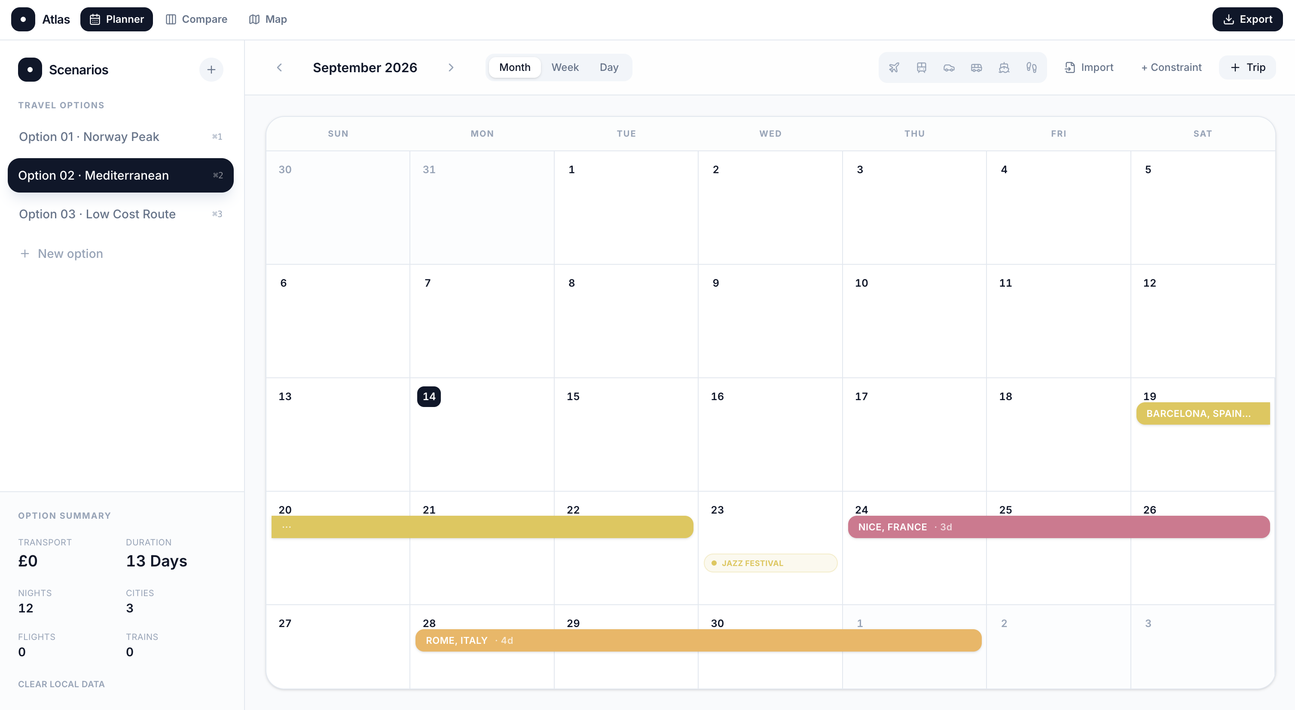This screenshot has width=1295, height=710.
Task: Add a scenario with the plus icon
Action: [x=211, y=69]
